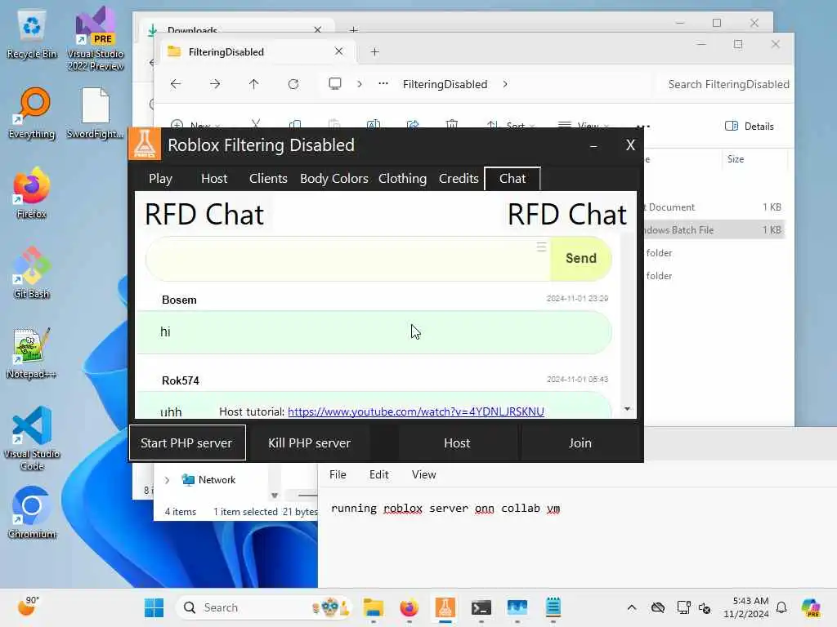Open Notepad File menu
The height and width of the screenshot is (627, 837).
pyautogui.click(x=338, y=474)
